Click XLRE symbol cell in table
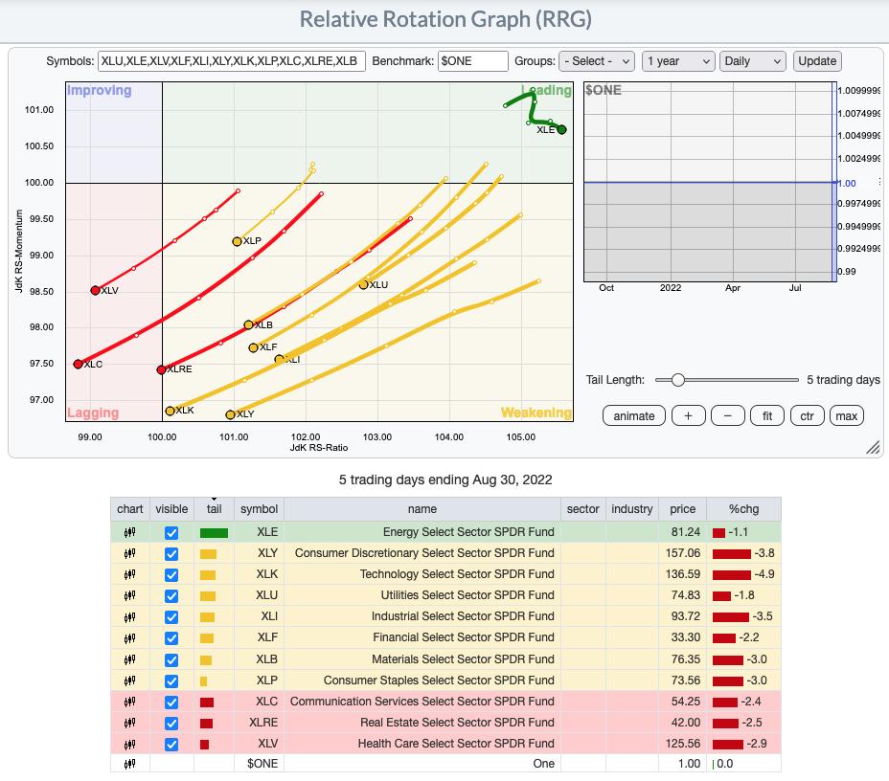 259,723
